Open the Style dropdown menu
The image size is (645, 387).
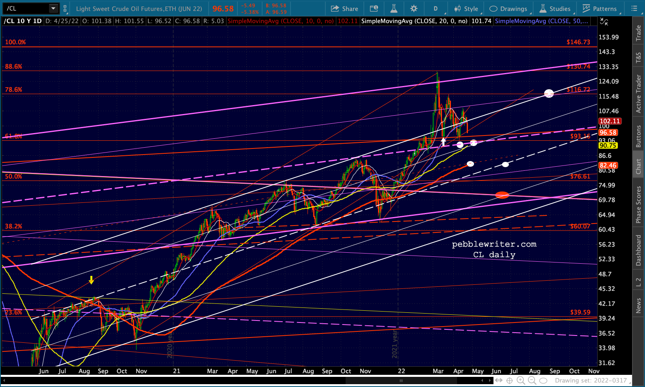[466, 9]
